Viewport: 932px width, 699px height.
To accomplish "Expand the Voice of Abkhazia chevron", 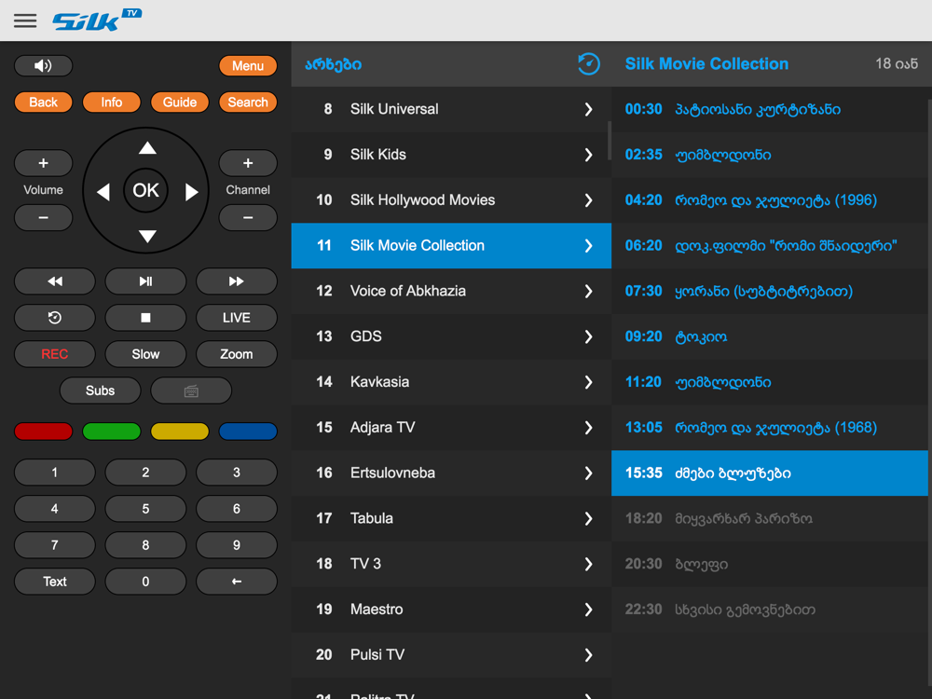I will pos(588,291).
